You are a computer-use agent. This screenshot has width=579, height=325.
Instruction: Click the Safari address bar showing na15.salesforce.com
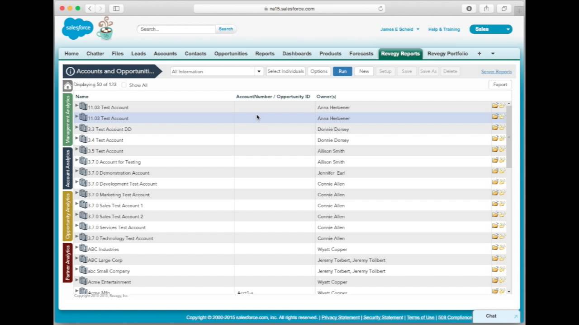click(289, 9)
